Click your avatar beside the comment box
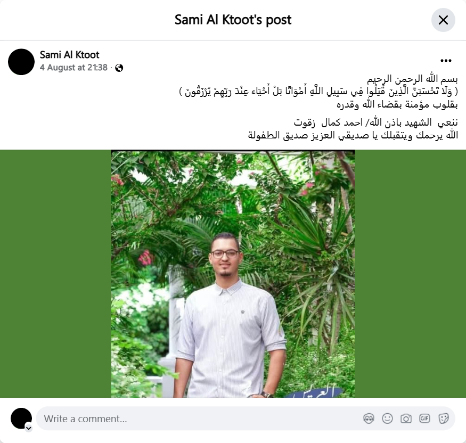Screen dimensions: 466x443 pyautogui.click(x=21, y=419)
